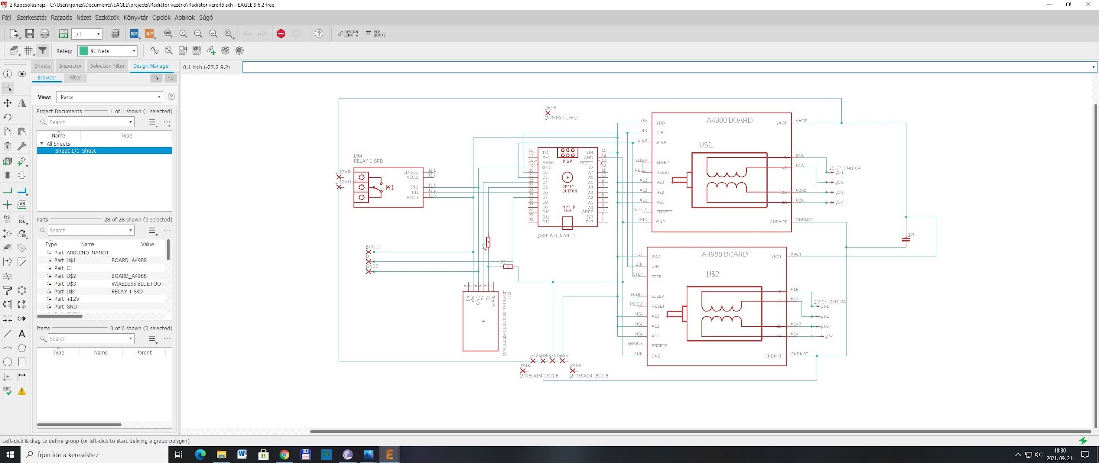Viewport: 1099px width, 463px height.
Task: Open the View Parts dropdown
Action: coord(109,97)
